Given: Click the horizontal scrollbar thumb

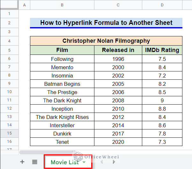Looking at the screenshot, I should (48, 152).
